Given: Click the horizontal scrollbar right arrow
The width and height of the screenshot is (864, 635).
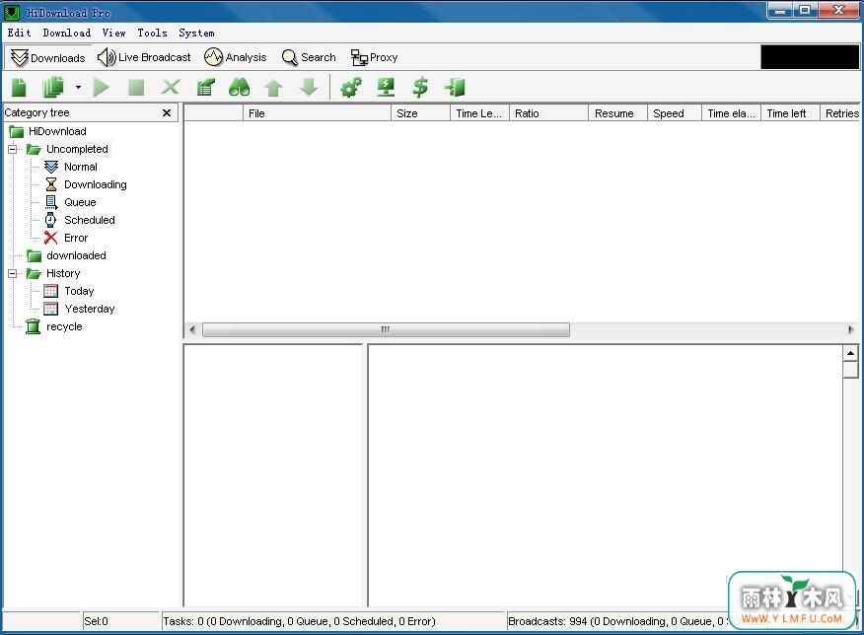Looking at the screenshot, I should pyautogui.click(x=850, y=329).
